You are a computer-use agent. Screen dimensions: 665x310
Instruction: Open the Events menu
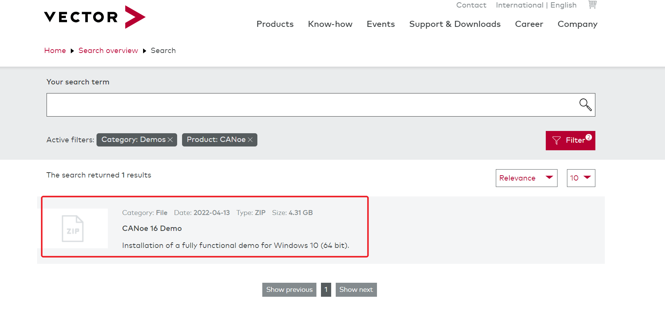(381, 24)
